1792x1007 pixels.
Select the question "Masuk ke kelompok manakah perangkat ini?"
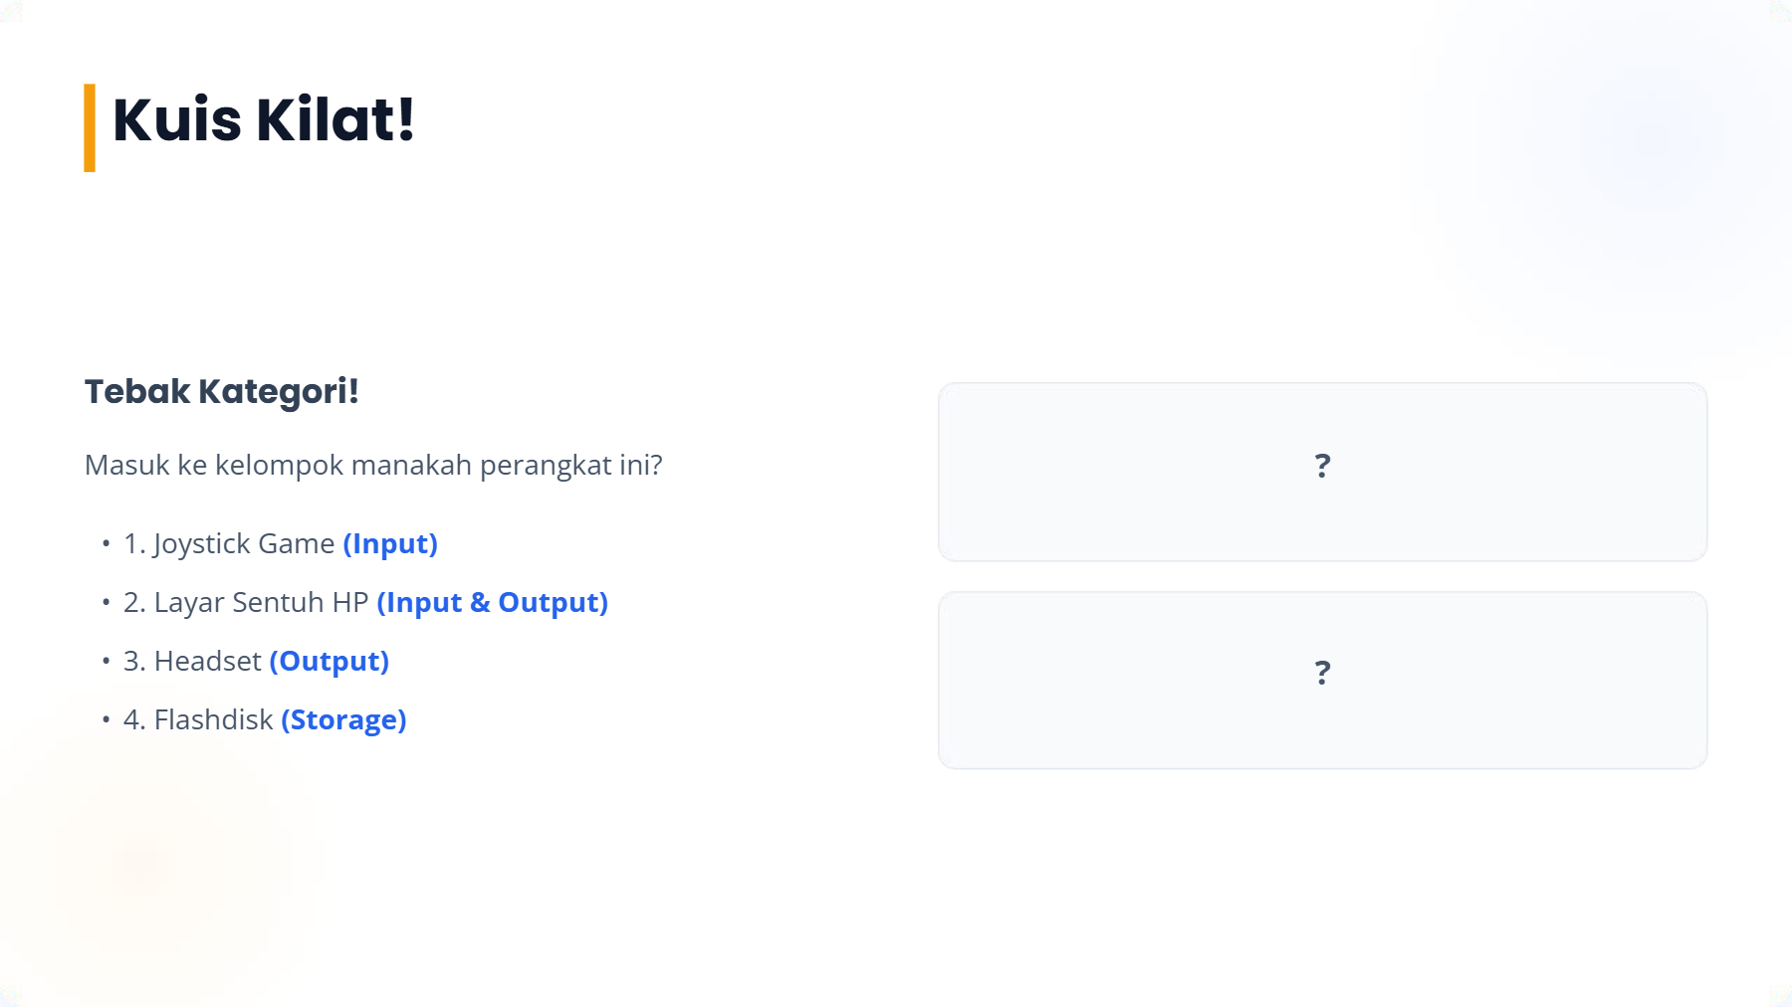click(373, 465)
